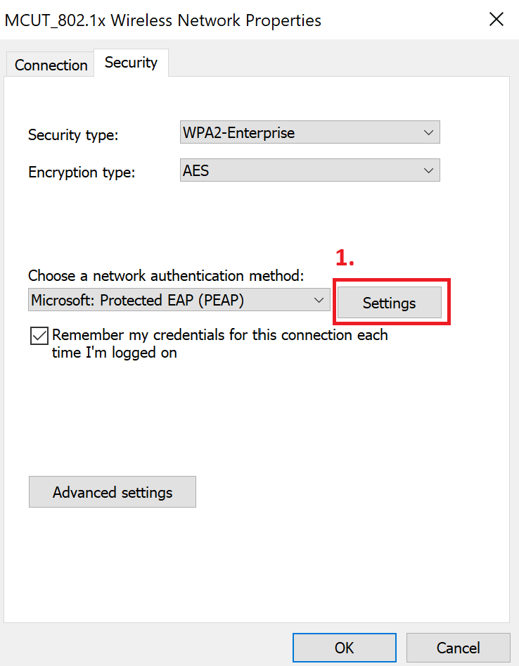Close the Wireless Network Properties dialog
The image size is (519, 666).
coord(496,20)
